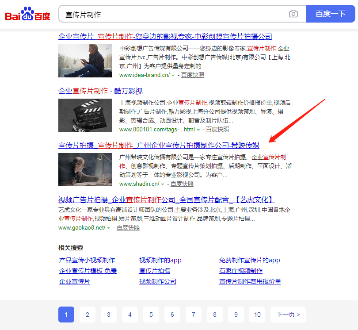Visit the www.idea-brand.cn URL
358x330 pixels.
[145, 75]
